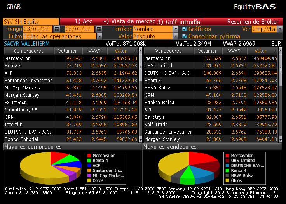The image size is (286, 204).
Task: Open the Ver Cmp/Vta dropdown arrow
Action: (280, 29)
